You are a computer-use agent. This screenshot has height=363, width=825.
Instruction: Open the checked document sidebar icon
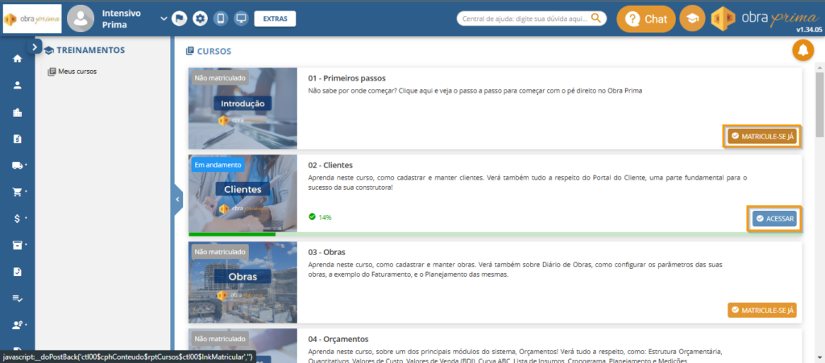(x=18, y=271)
